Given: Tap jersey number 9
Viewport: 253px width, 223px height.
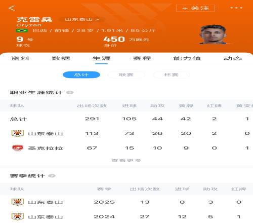Looking at the screenshot, I should pyautogui.click(x=20, y=39).
